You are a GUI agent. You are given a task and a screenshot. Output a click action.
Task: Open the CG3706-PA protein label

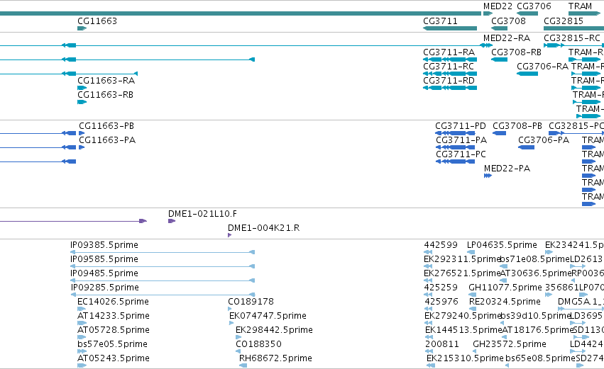pyautogui.click(x=544, y=140)
